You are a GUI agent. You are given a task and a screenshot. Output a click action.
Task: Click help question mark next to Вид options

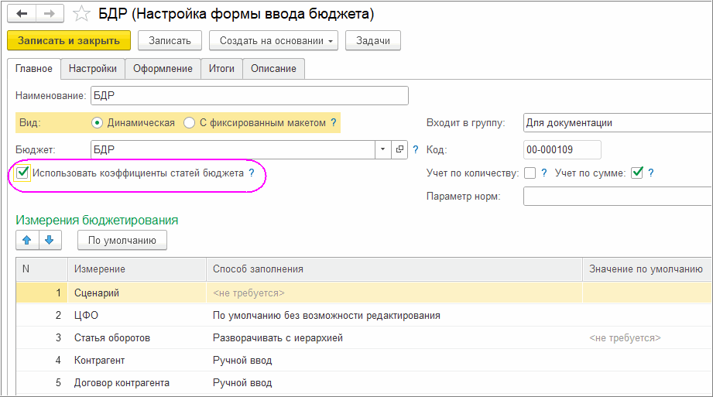click(x=334, y=122)
